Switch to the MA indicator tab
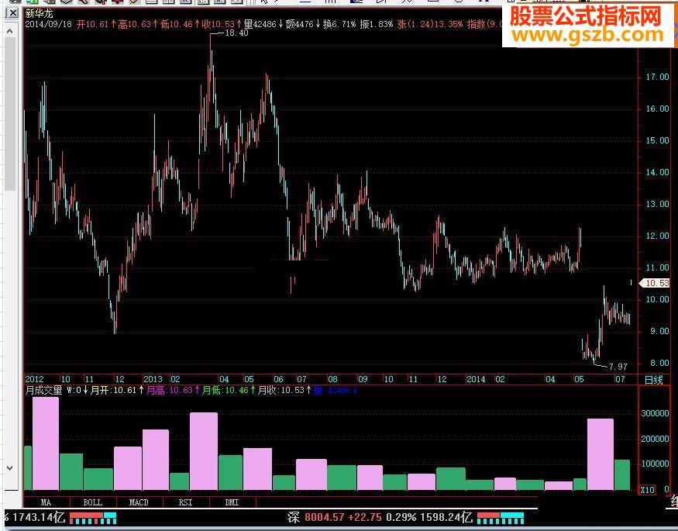 click(46, 502)
